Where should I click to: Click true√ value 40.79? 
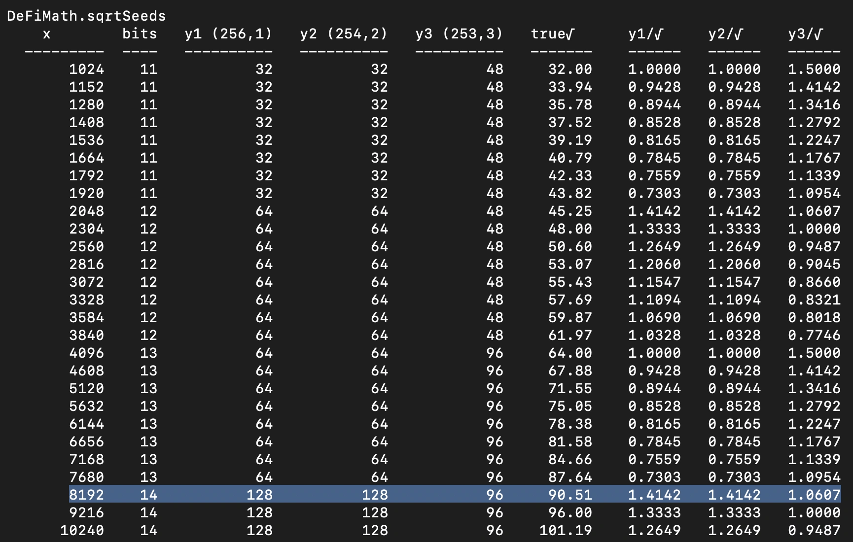pyautogui.click(x=570, y=158)
